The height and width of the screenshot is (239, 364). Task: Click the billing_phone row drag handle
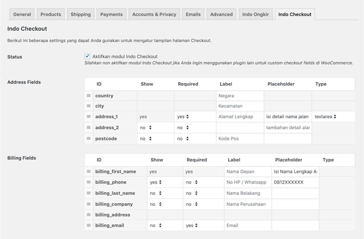click(x=89, y=182)
